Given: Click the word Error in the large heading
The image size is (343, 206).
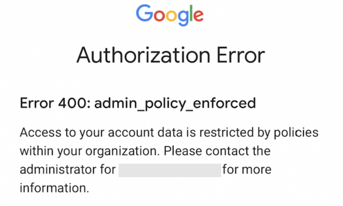Looking at the screenshot, I should (240, 55).
